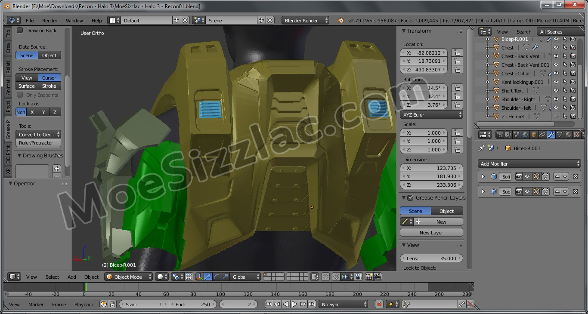
Task: Expand the Chest object tree row
Action: pyautogui.click(x=488, y=47)
